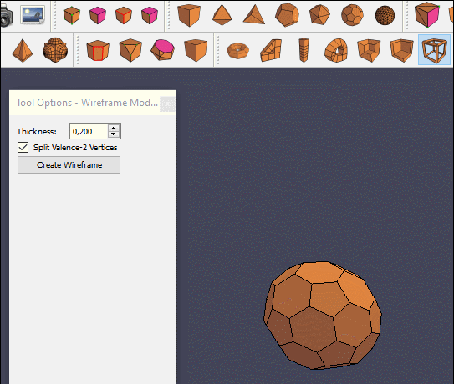Select face mode cube with magenta side face

[x=98, y=15]
